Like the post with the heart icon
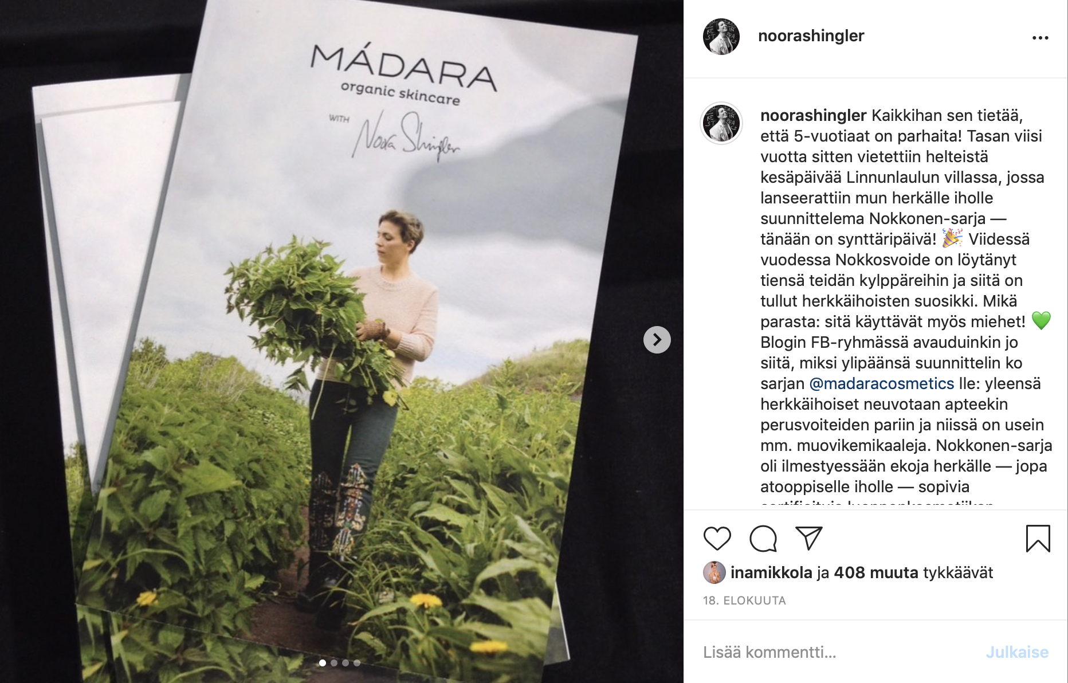 click(x=717, y=539)
